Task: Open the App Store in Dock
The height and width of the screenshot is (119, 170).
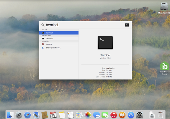Action: point(131,115)
